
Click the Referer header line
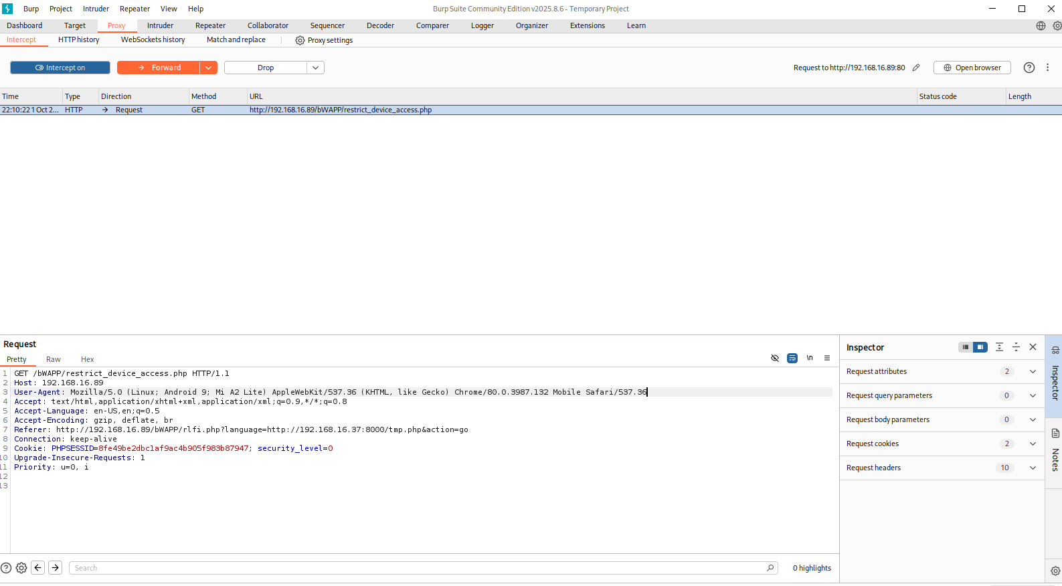pyautogui.click(x=241, y=429)
